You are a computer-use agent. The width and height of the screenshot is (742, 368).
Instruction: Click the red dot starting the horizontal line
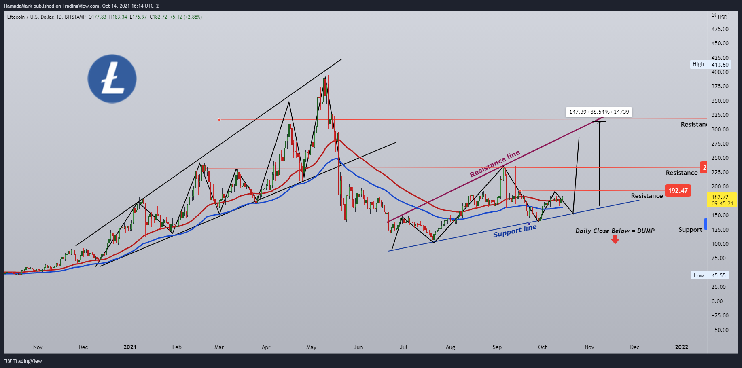pos(219,120)
